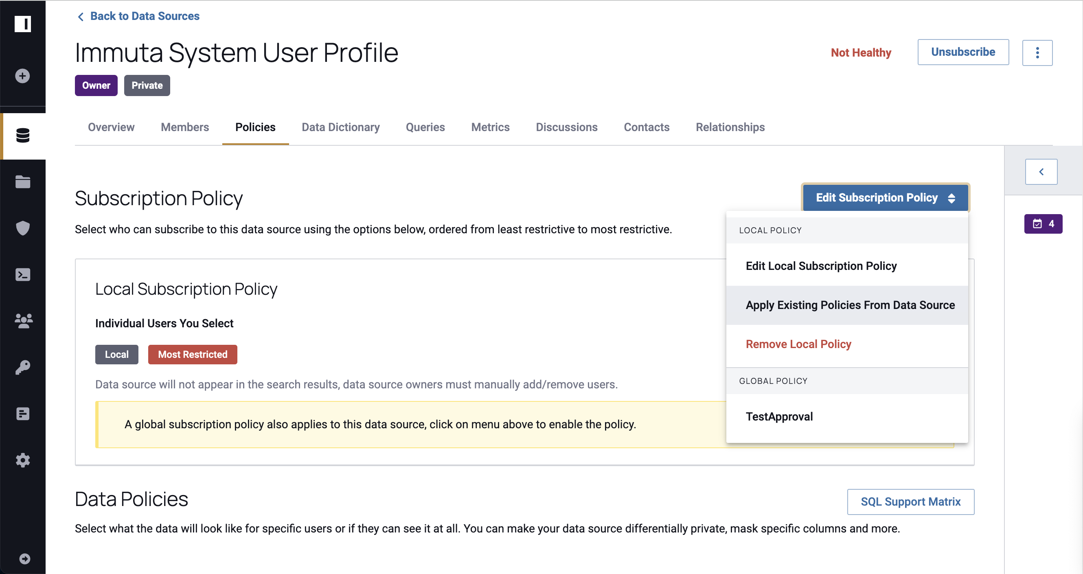Open the Query Editor terminal icon

tap(23, 275)
